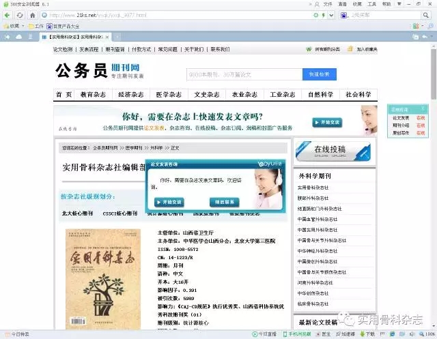The width and height of the screenshot is (437, 339).
Task: Click 原创写作 in online consult widget
Action: [x=401, y=133]
